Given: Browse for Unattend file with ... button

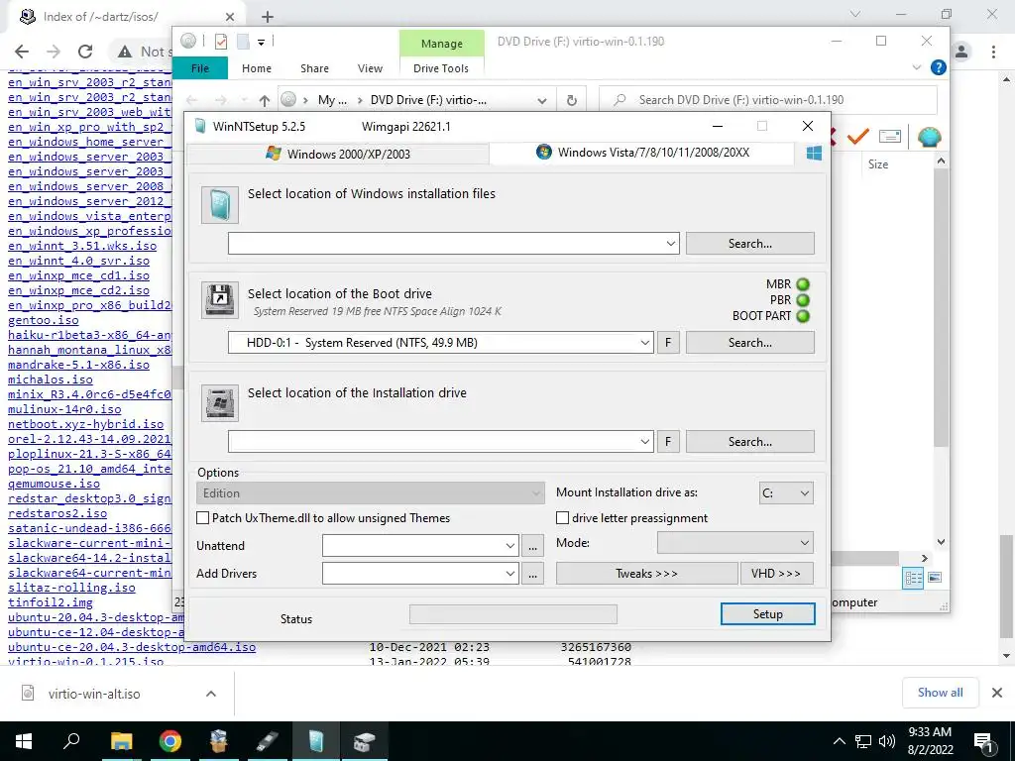Looking at the screenshot, I should click(532, 546).
